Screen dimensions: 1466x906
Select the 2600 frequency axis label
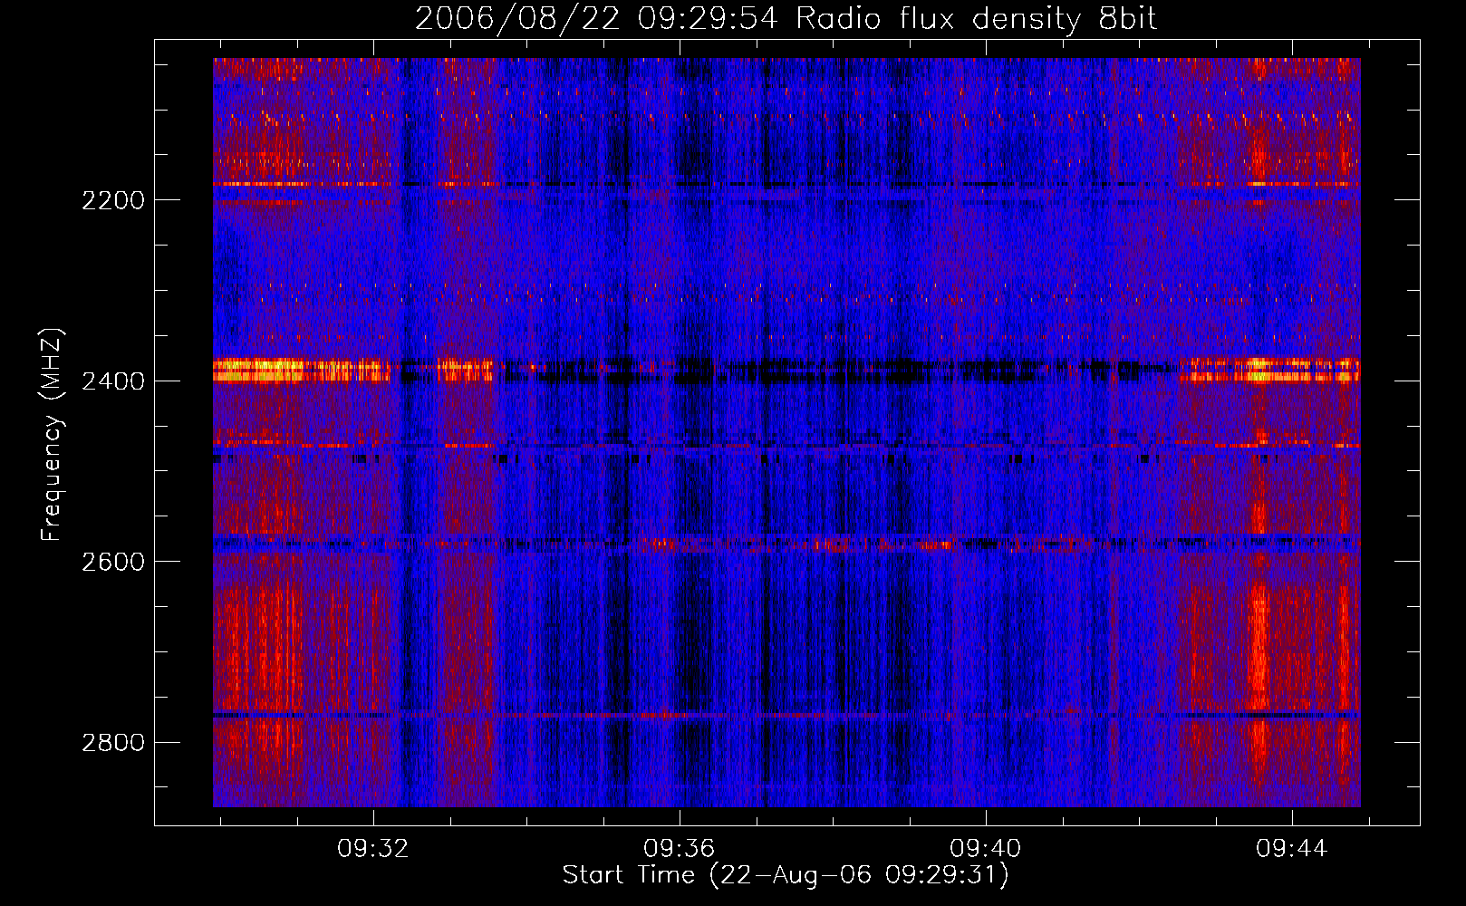[113, 562]
